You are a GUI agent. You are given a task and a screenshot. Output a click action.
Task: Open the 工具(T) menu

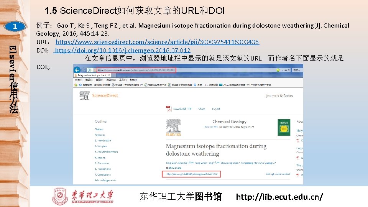point(123,80)
